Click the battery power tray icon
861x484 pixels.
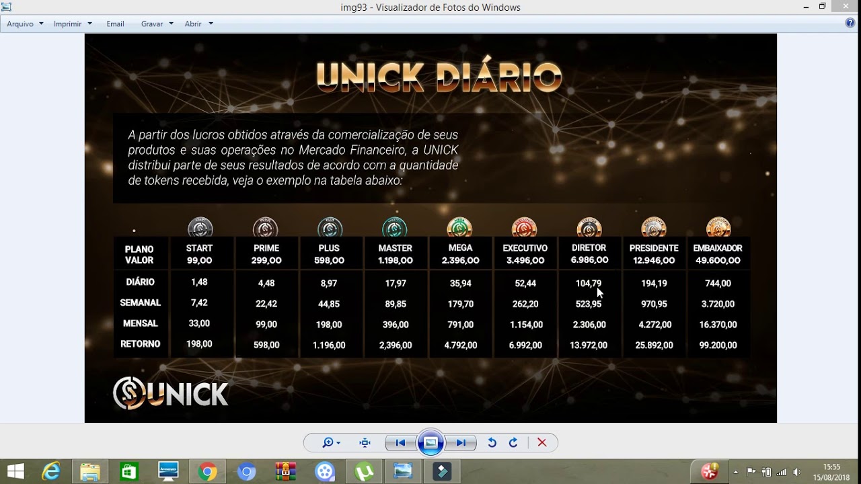[766, 472]
